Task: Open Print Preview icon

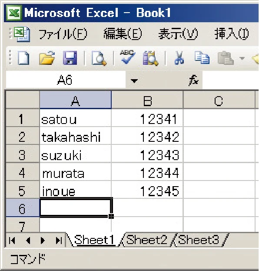Action: (99, 58)
